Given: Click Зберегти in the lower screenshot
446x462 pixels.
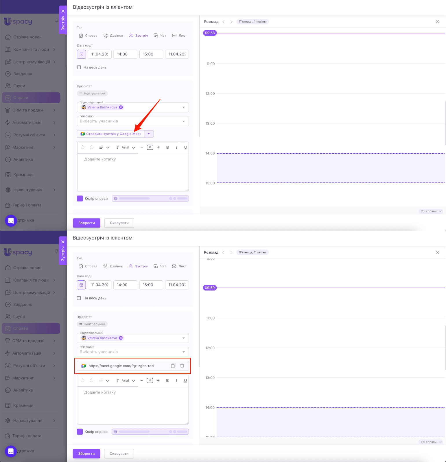Looking at the screenshot, I should (x=86, y=454).
